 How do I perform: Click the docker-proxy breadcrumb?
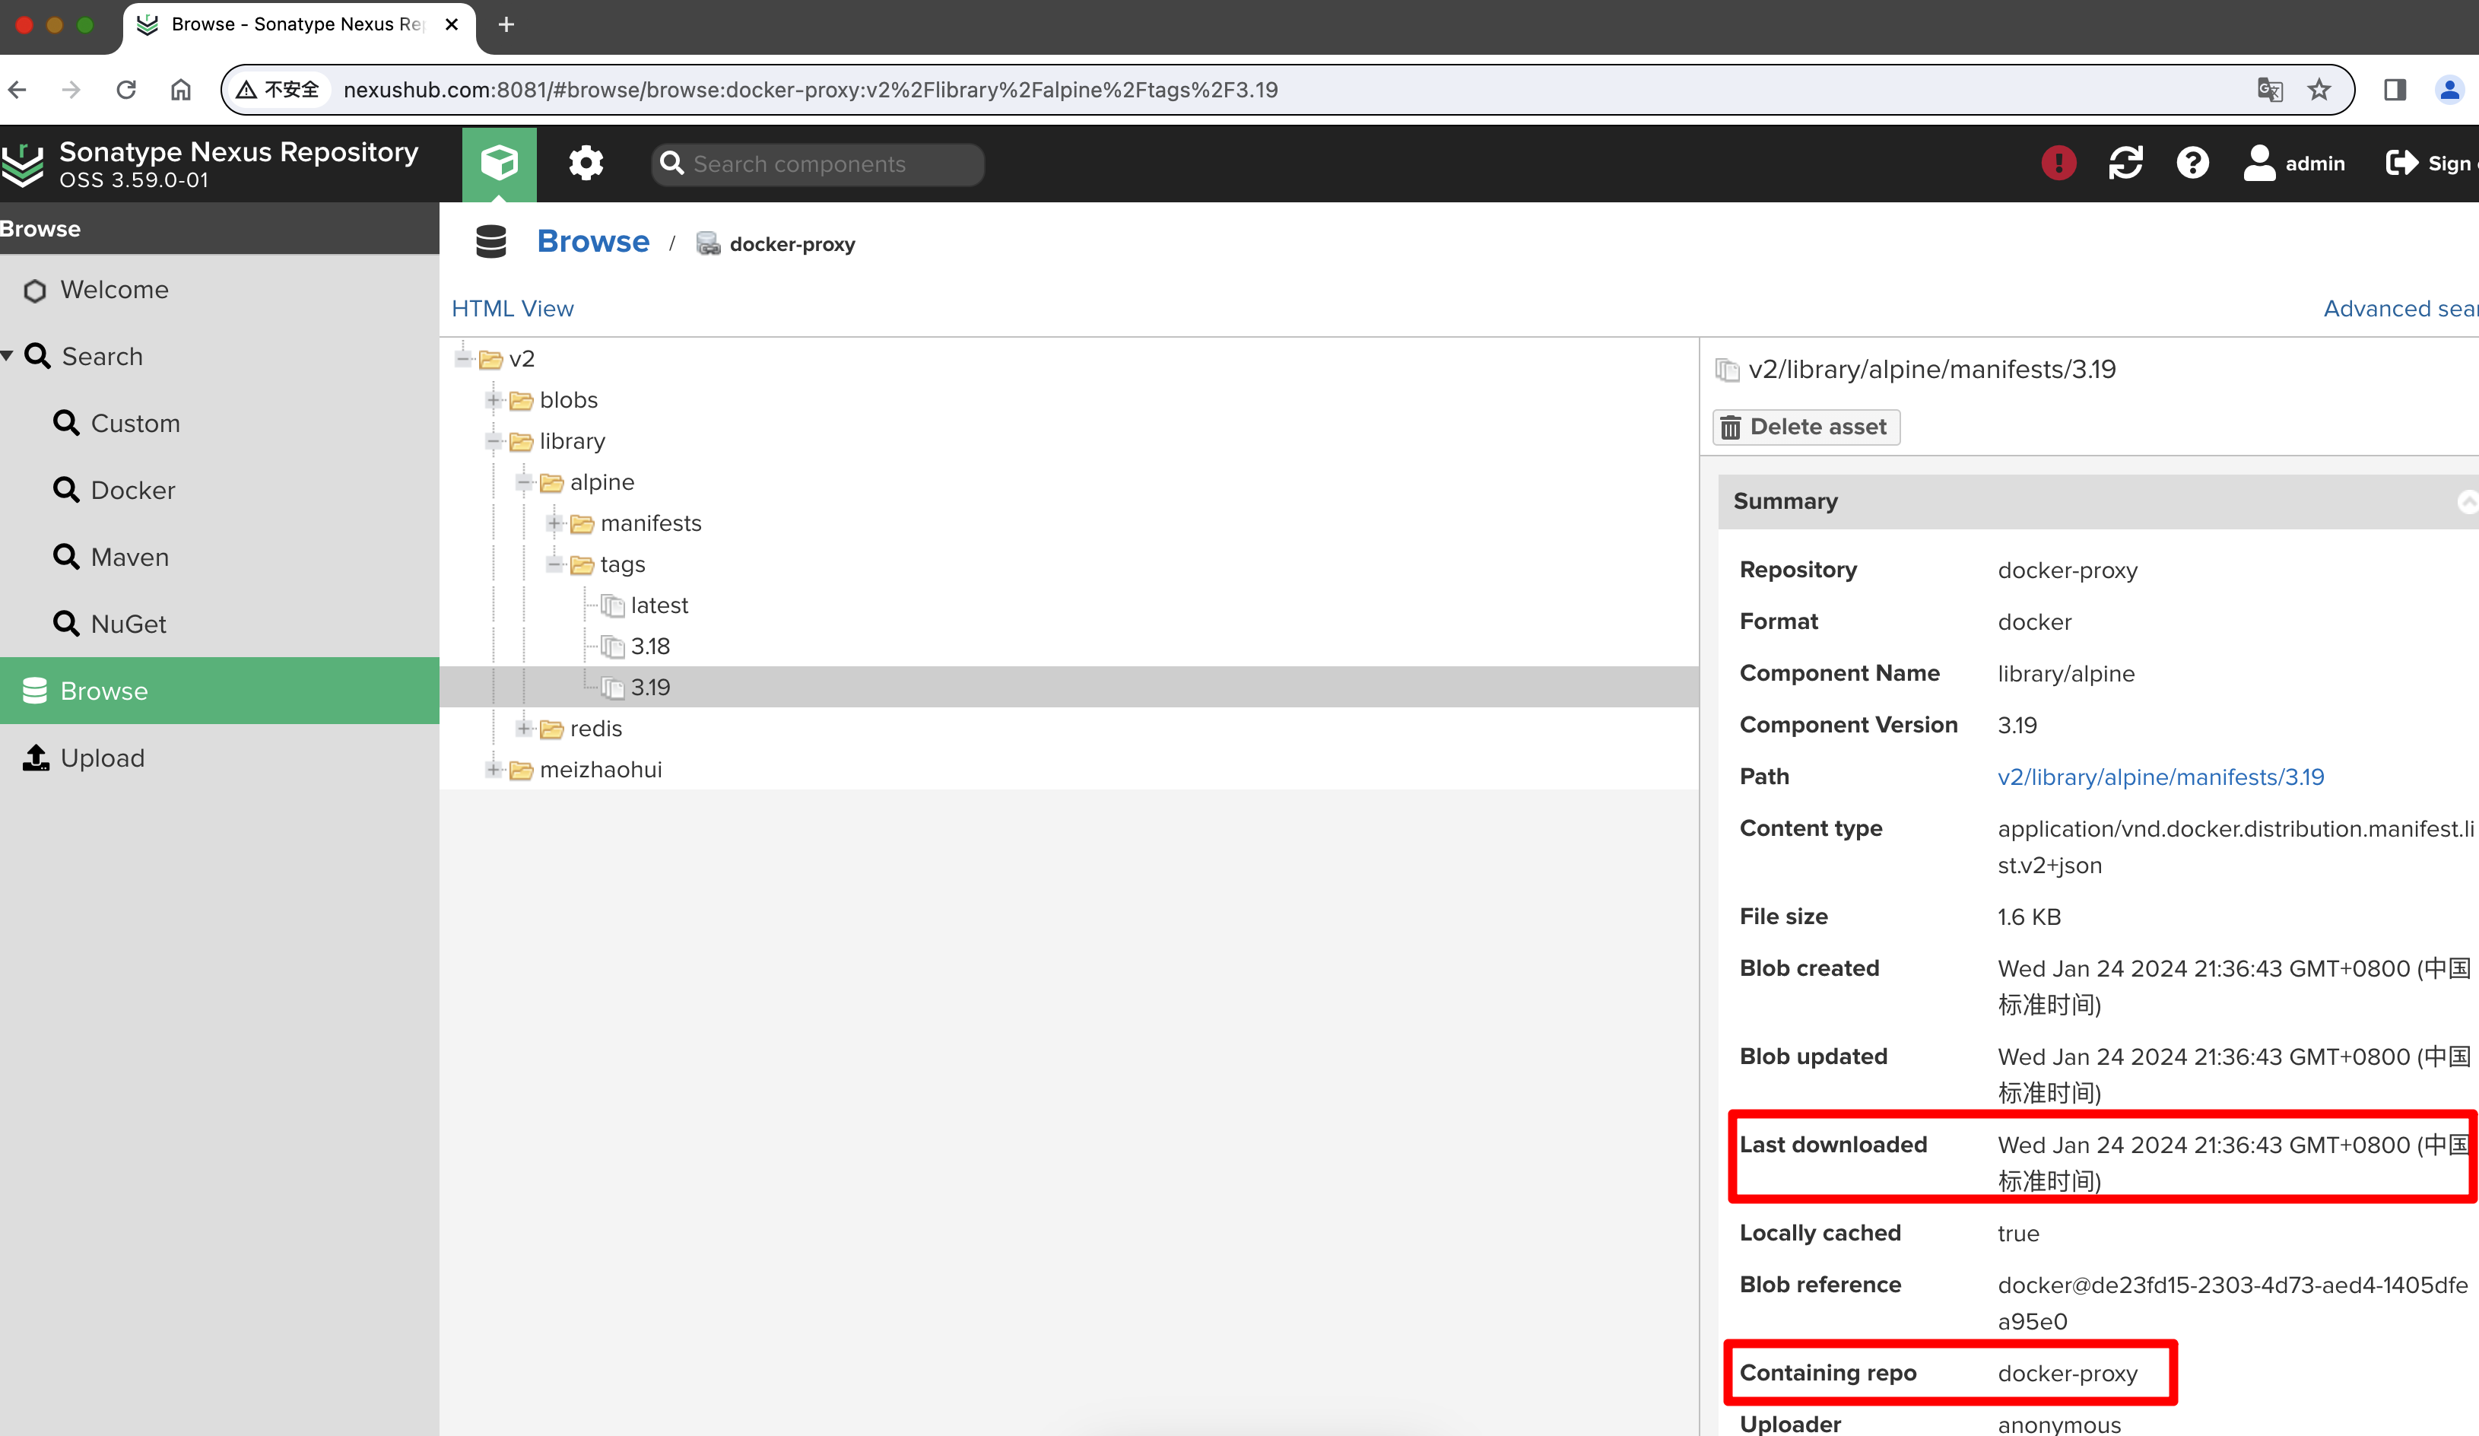point(792,244)
